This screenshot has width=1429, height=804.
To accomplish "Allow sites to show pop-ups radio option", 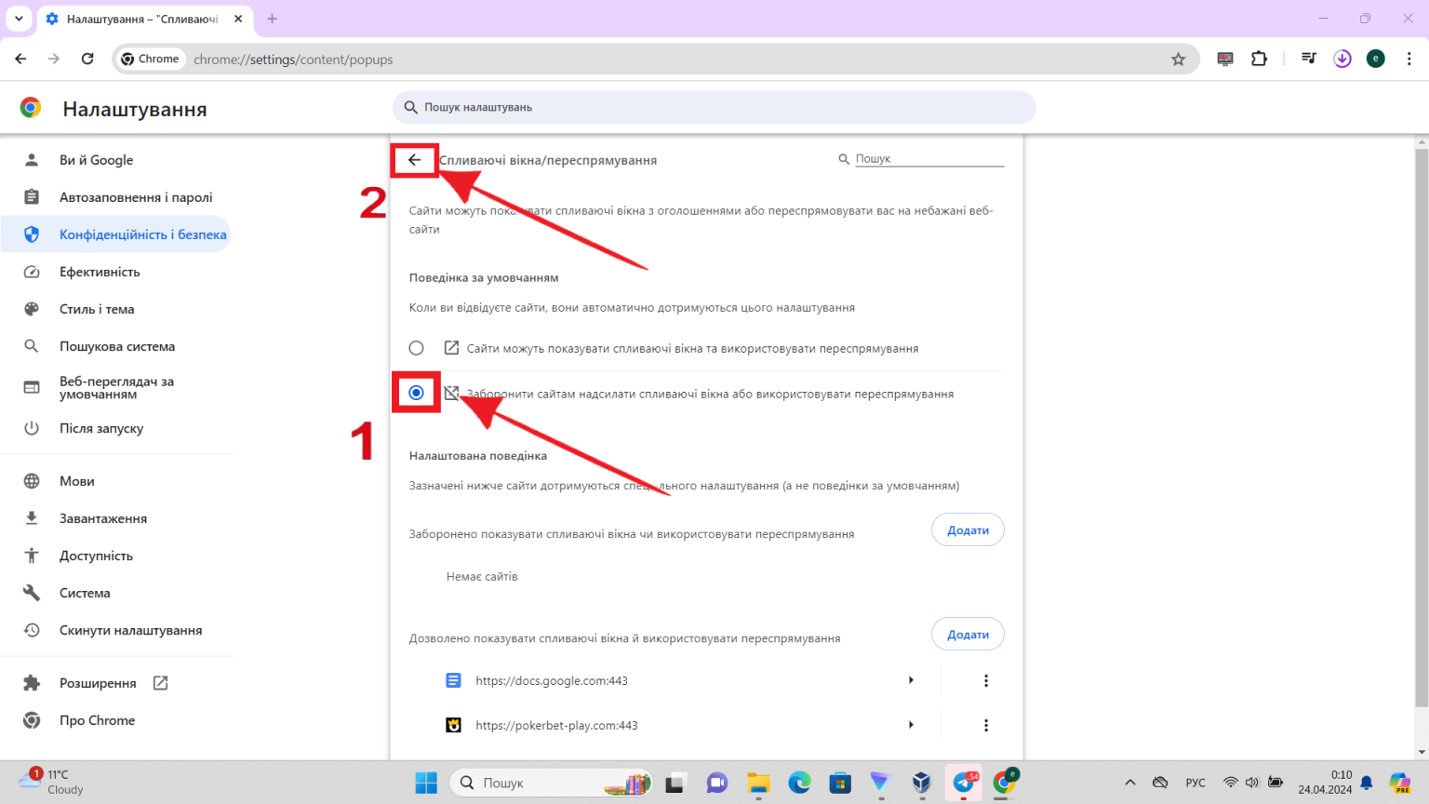I will [x=415, y=347].
